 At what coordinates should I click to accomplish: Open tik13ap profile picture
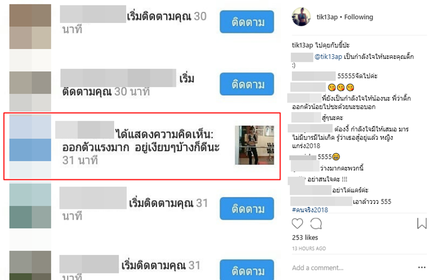click(x=301, y=17)
